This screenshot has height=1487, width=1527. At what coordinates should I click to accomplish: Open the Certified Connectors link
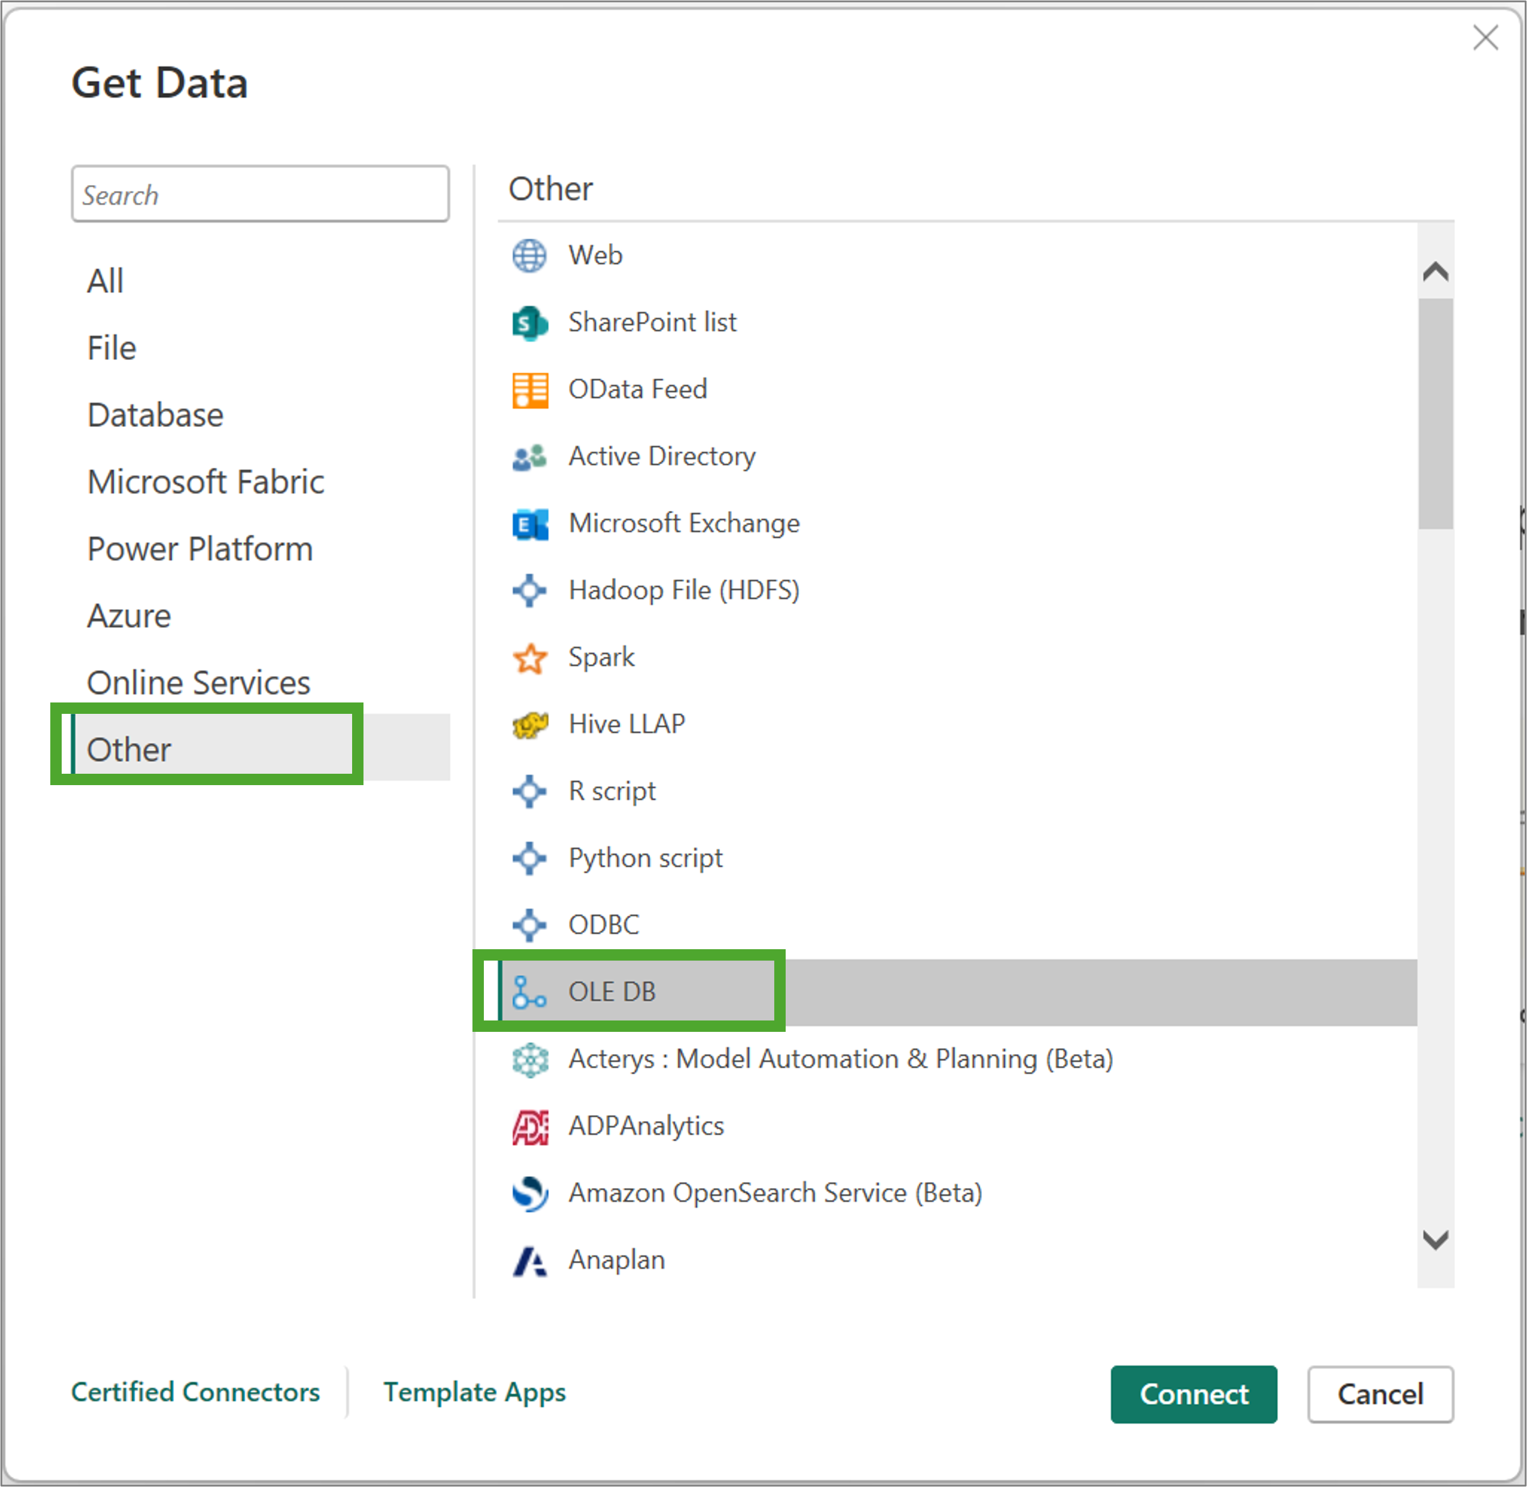pyautogui.click(x=195, y=1392)
